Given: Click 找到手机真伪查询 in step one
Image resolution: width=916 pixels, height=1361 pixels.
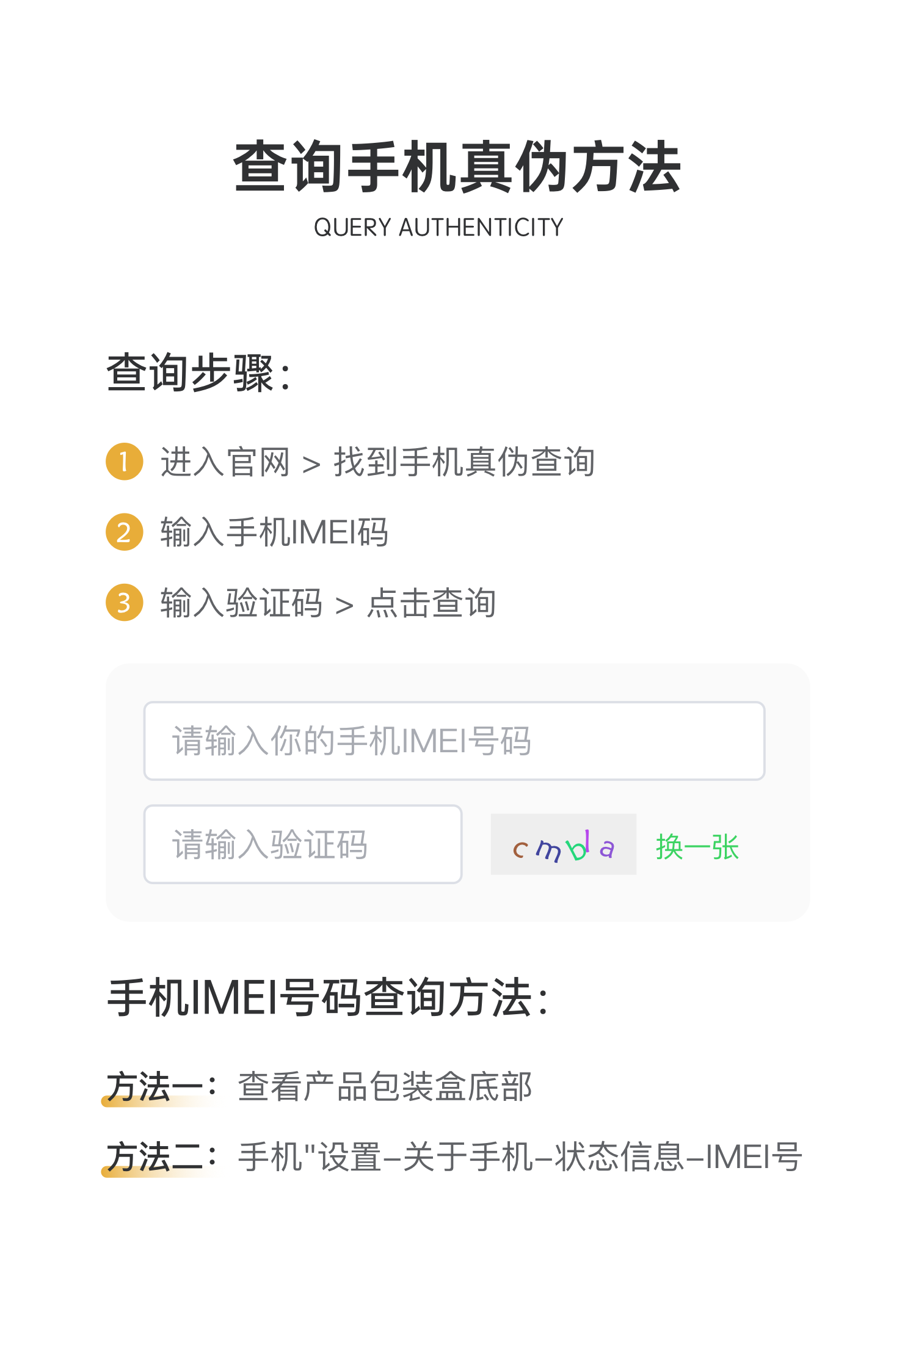Looking at the screenshot, I should (x=464, y=462).
